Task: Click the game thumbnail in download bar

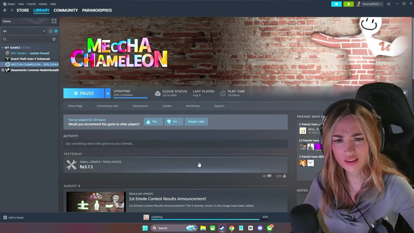Action: 146,217
